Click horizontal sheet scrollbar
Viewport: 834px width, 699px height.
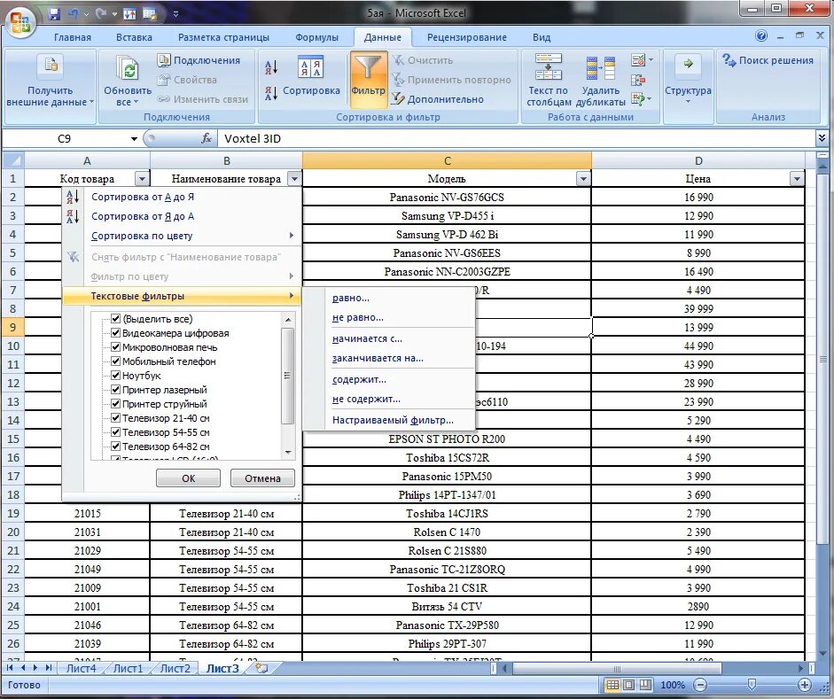pyautogui.click(x=617, y=668)
